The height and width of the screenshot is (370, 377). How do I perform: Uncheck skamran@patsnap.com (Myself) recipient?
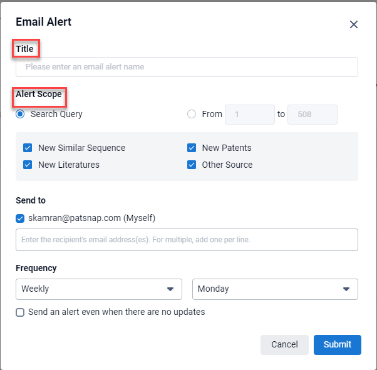pos(21,218)
